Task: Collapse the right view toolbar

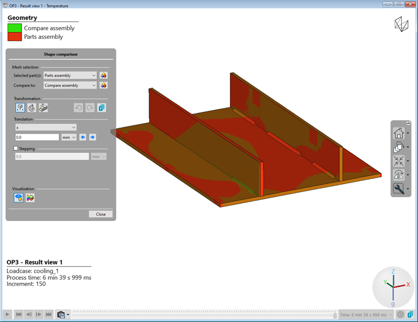Action: click(x=408, y=123)
